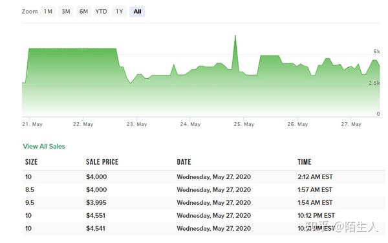Select the $3,995 sale row
Viewport: 388px width, 243px height.
coord(204,203)
